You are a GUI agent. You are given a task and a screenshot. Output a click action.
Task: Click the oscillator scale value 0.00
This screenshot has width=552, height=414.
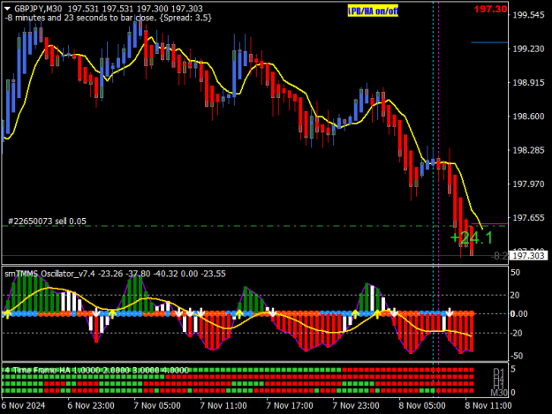click(x=518, y=313)
